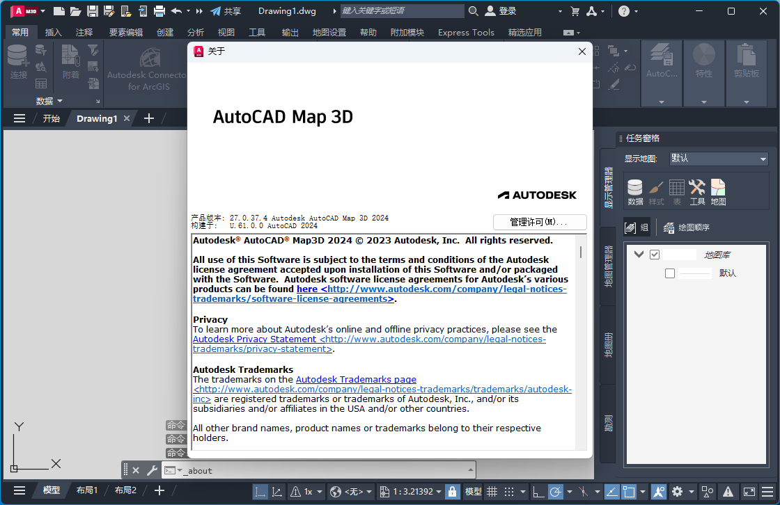This screenshot has height=505, width=780.
Task: Click the command line customize wrench icon
Action: point(153,470)
